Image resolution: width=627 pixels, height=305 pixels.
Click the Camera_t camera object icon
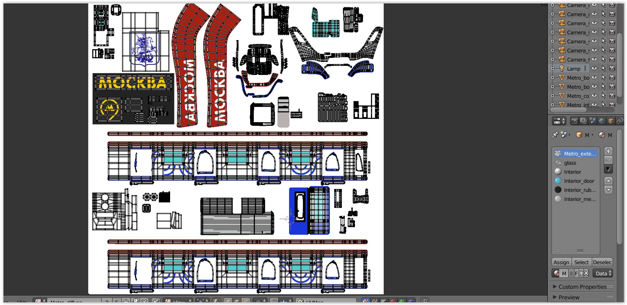(562, 59)
